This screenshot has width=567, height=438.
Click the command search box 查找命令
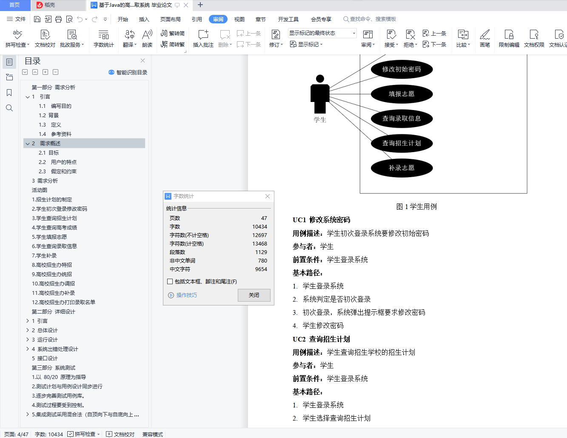(x=370, y=19)
